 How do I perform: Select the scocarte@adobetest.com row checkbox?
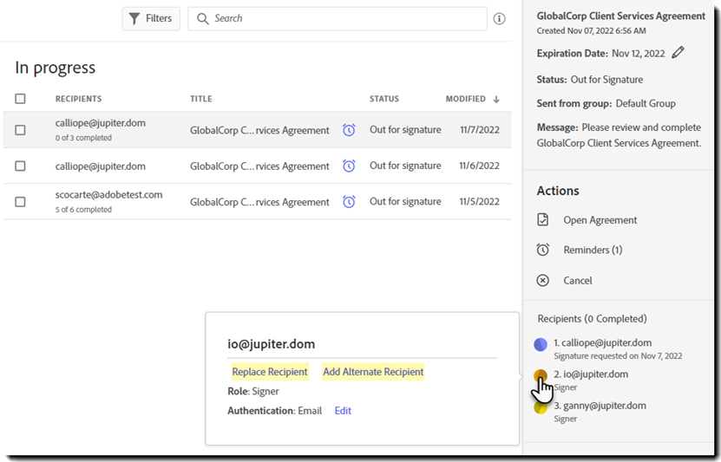tap(21, 202)
